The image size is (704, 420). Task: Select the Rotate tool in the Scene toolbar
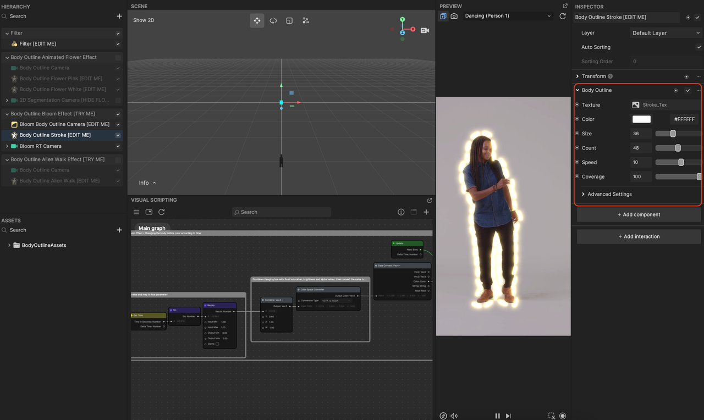tap(273, 20)
